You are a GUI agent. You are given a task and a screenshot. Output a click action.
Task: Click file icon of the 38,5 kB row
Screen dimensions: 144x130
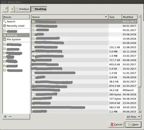click(x=33, y=82)
